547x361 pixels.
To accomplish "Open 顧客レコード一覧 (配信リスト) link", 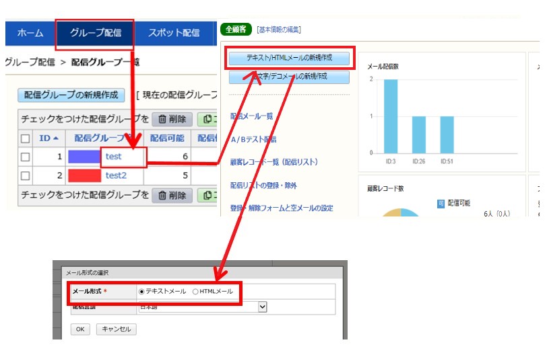I will point(274,162).
